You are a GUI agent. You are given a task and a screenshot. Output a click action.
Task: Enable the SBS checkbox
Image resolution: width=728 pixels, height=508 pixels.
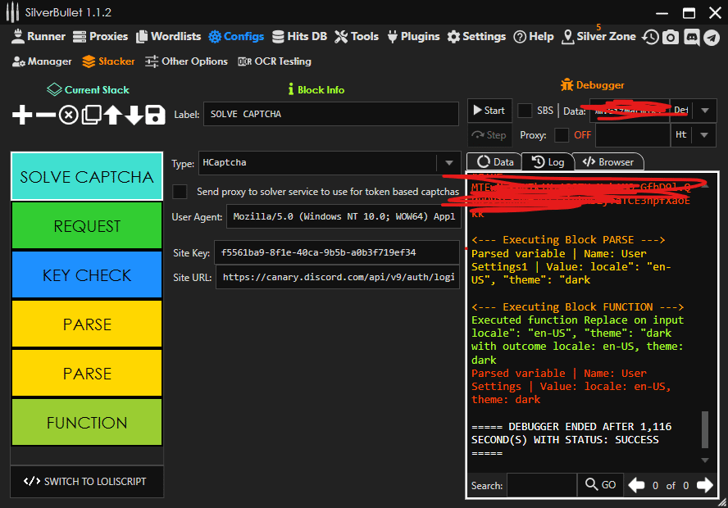click(525, 111)
